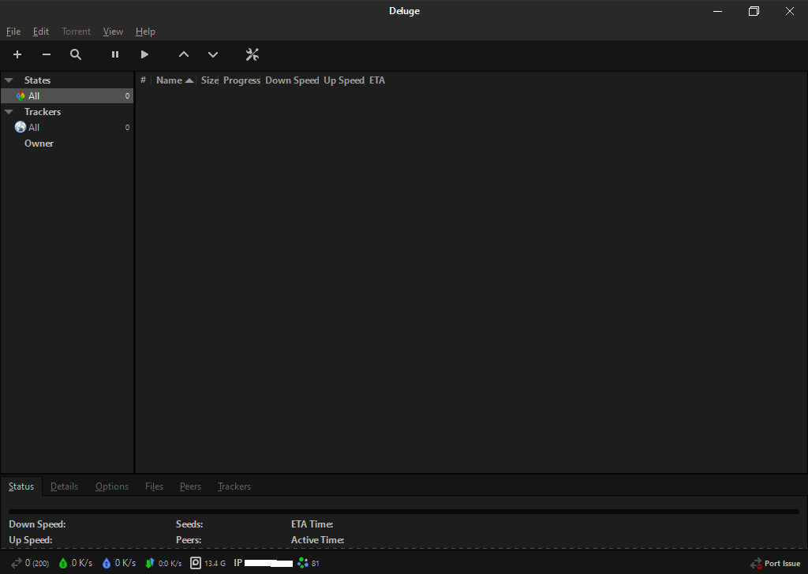The height and width of the screenshot is (574, 808).
Task: Sort by the Up Speed column header
Action: click(344, 80)
